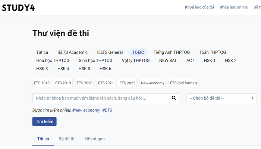Choose the 'Tất cả' category pill

tap(42, 52)
